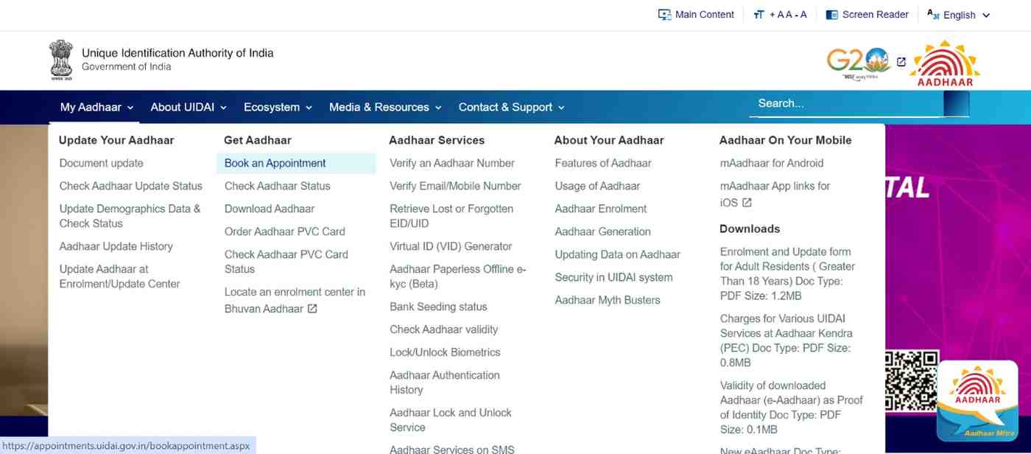The width and height of the screenshot is (1031, 454).
Task: Open mAadhaar for Android link
Action: tap(771, 164)
